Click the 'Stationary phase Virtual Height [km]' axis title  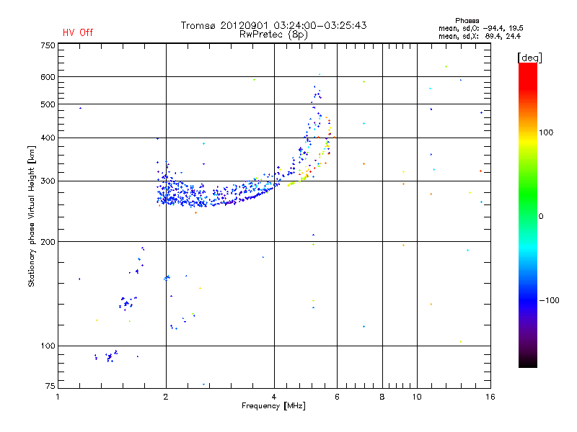click(x=32, y=216)
